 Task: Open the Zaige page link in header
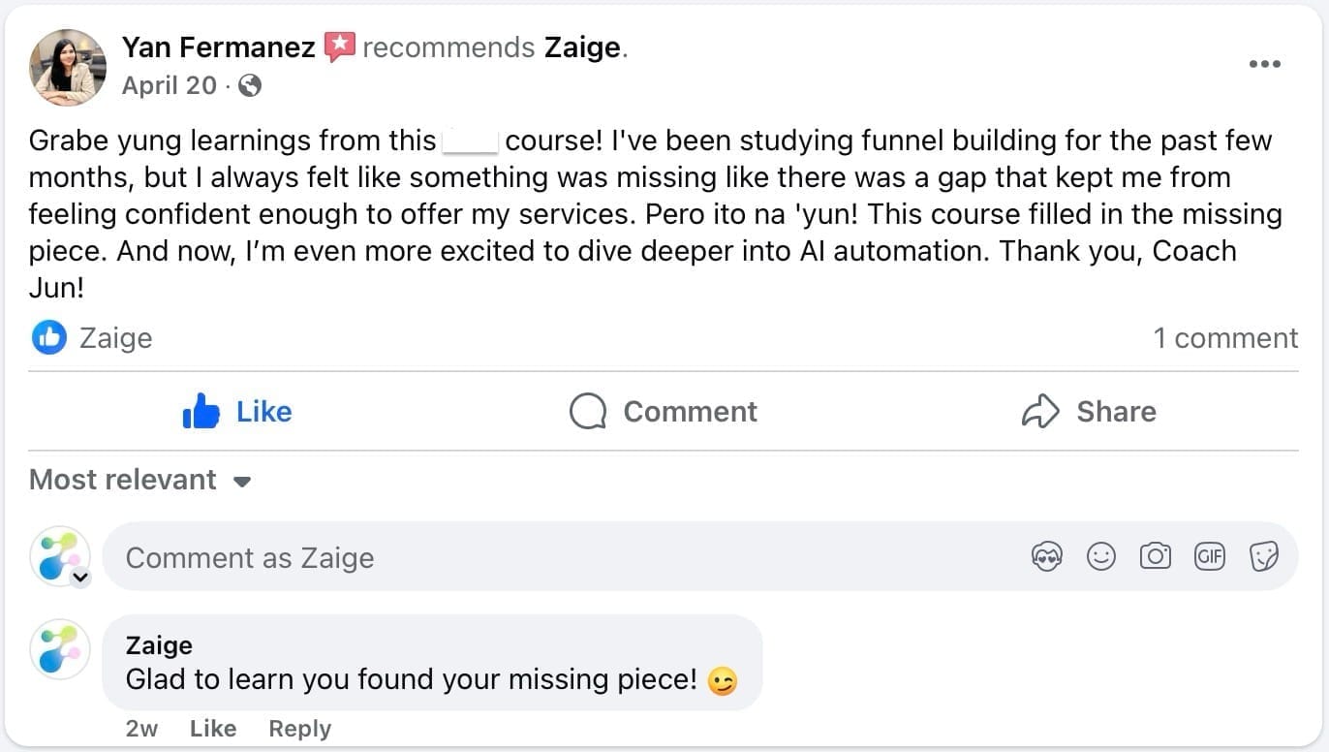tap(581, 47)
